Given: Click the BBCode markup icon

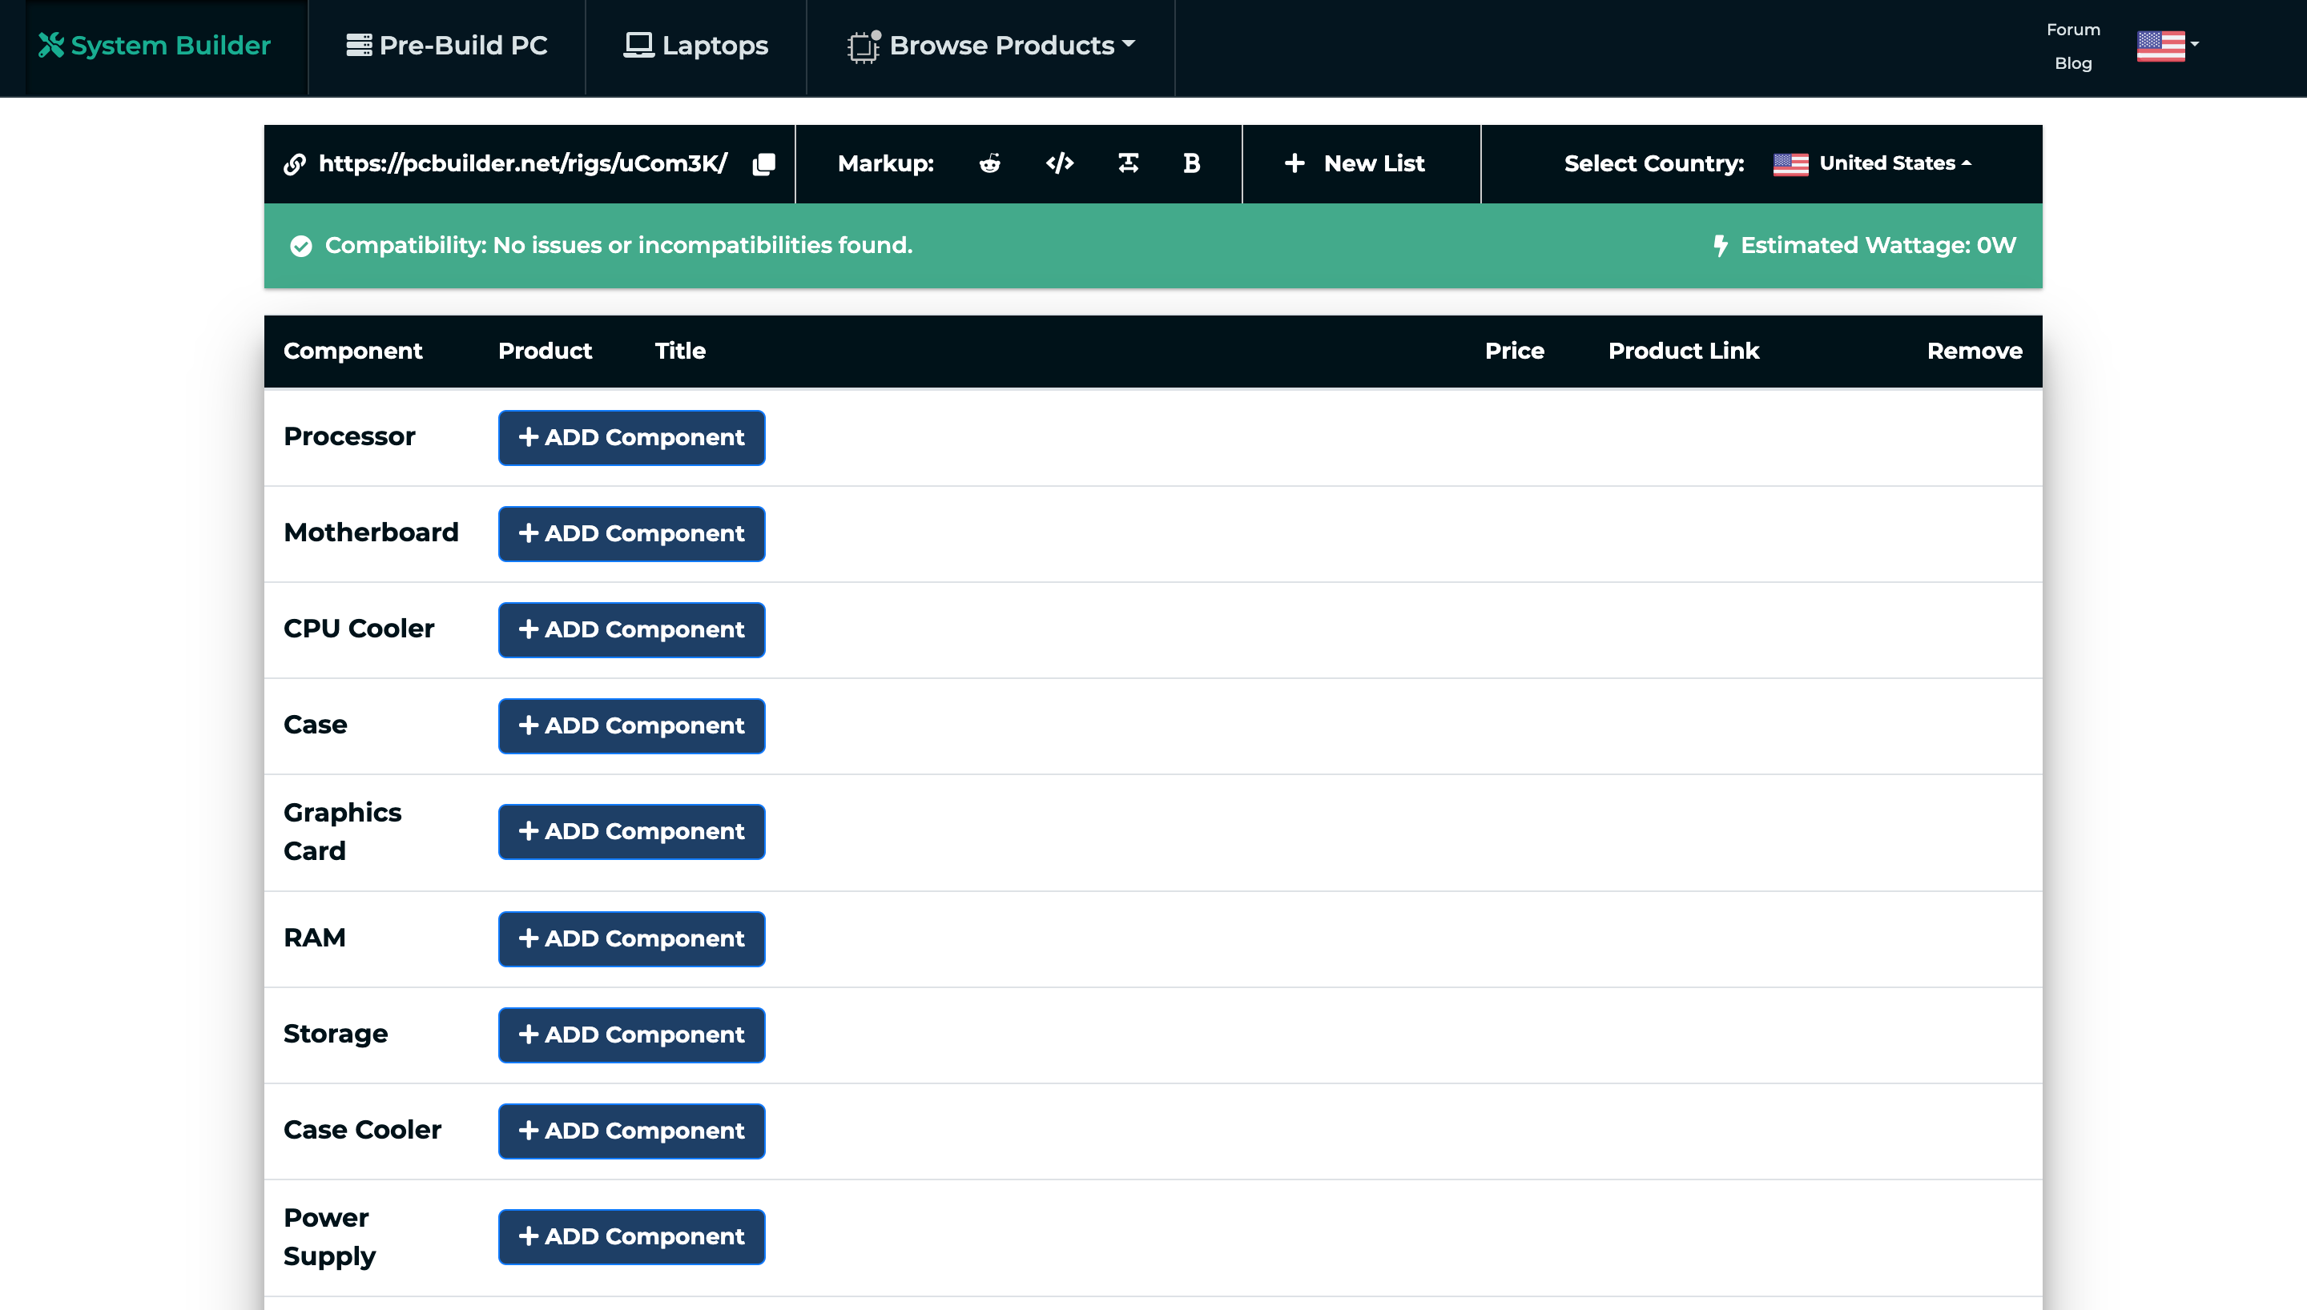Looking at the screenshot, I should click(x=1191, y=163).
